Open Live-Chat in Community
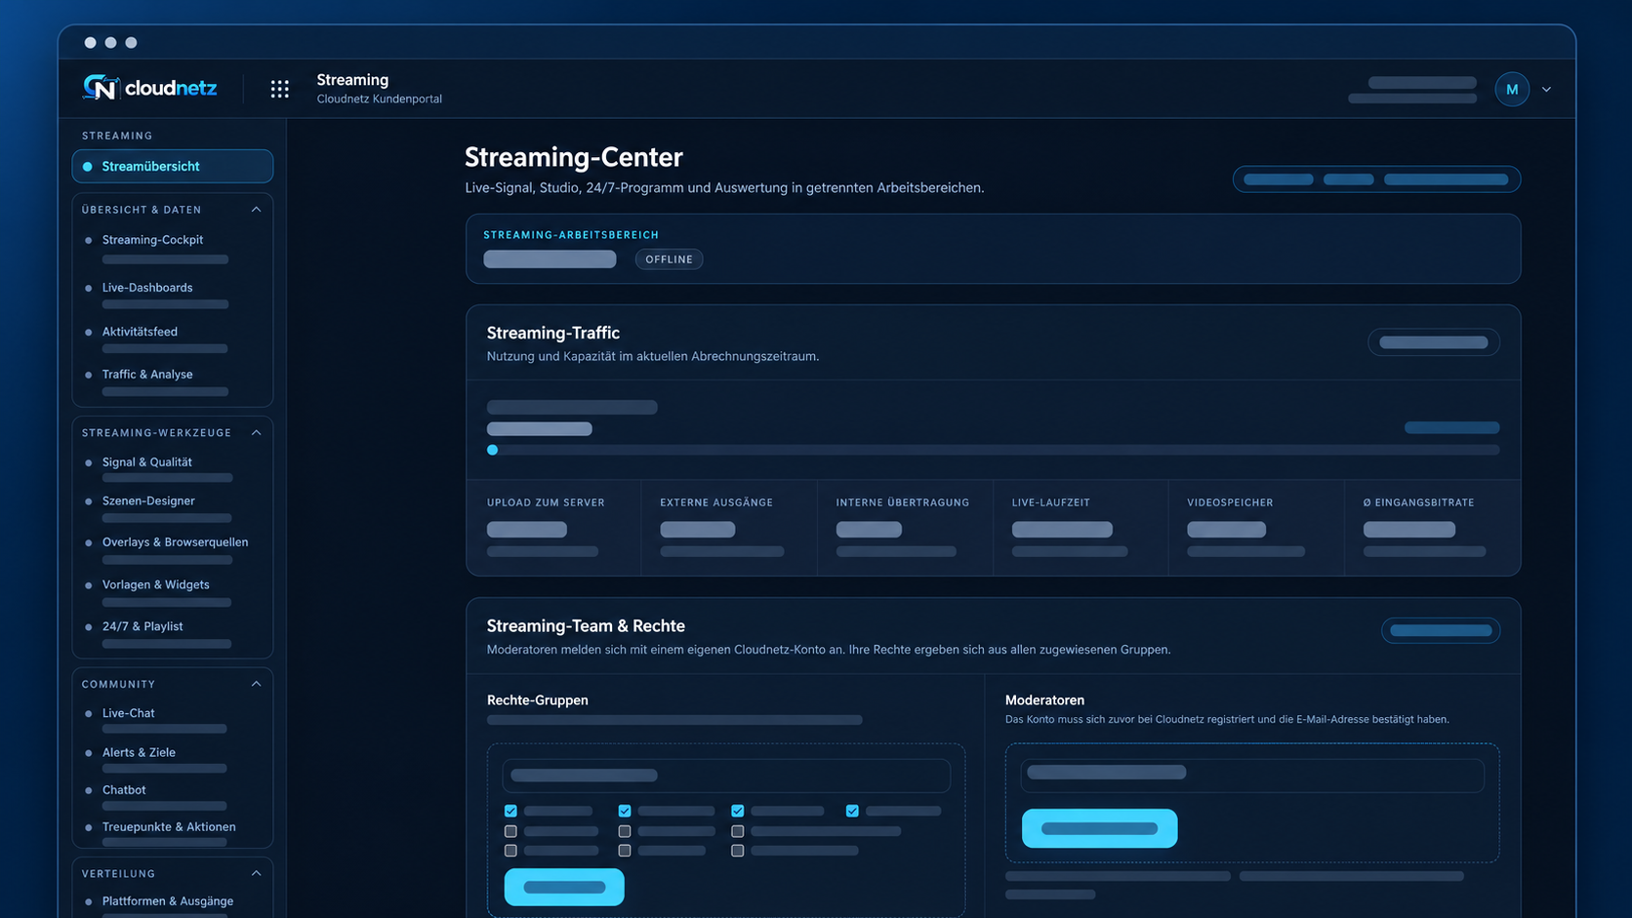The width and height of the screenshot is (1632, 918). [x=129, y=713]
